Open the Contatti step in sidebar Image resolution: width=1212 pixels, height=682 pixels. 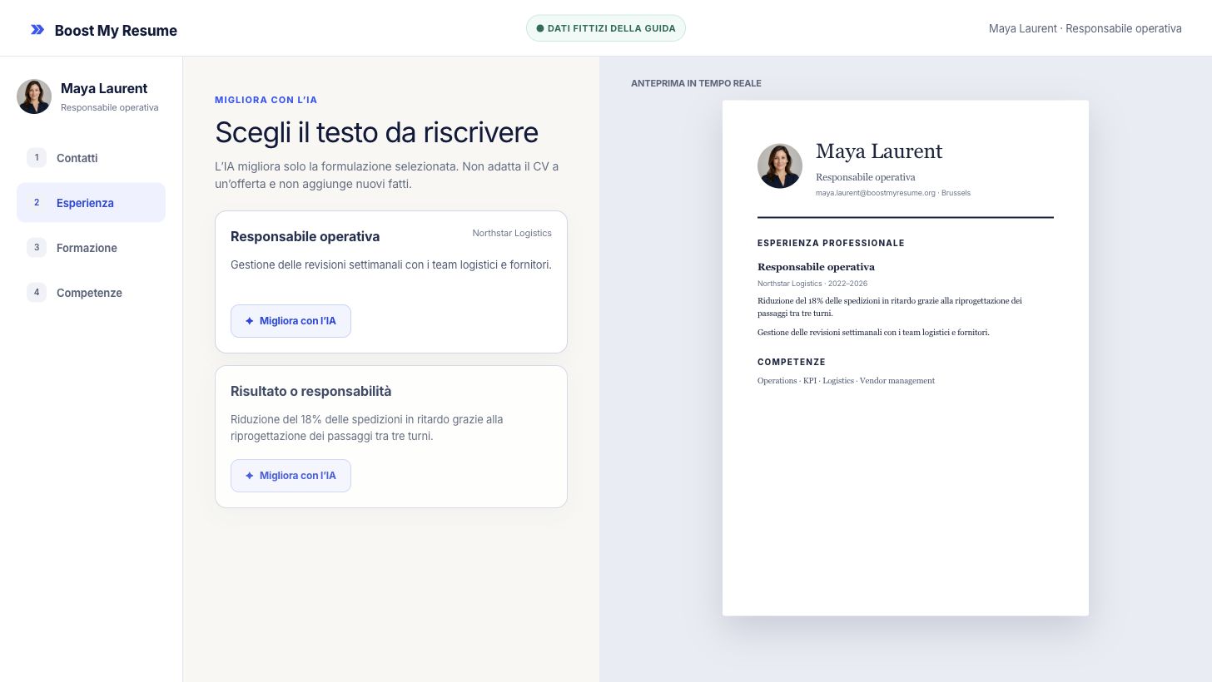point(91,157)
